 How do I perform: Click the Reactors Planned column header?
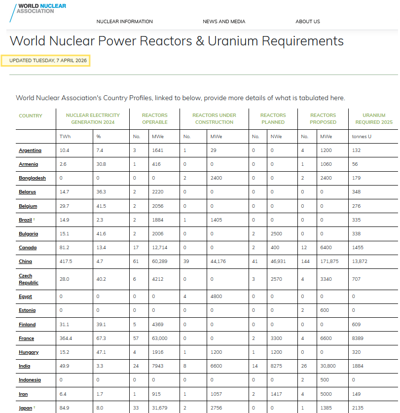tap(273, 119)
